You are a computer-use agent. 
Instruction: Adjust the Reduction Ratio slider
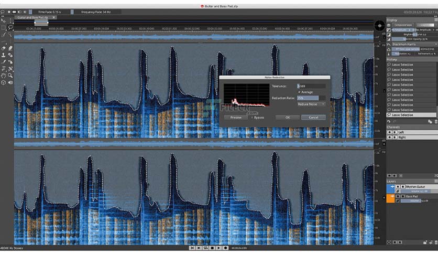point(311,98)
